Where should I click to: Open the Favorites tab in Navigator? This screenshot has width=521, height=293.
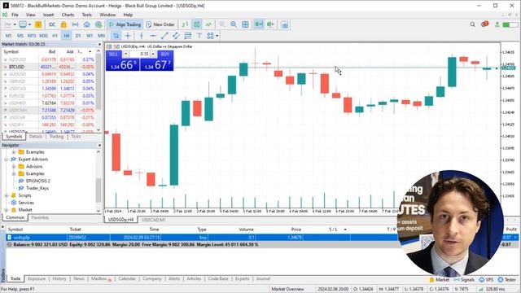click(x=40, y=217)
